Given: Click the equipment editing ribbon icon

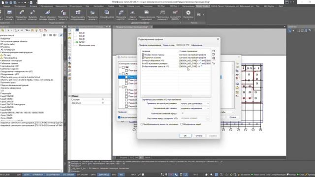Looking at the screenshot, I should click(78, 13).
